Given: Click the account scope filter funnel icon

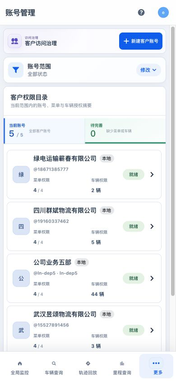Looking at the screenshot, I should (x=16, y=70).
